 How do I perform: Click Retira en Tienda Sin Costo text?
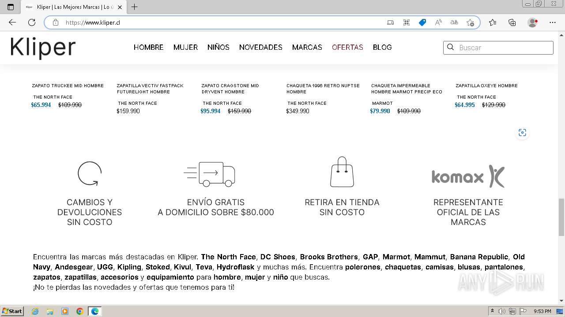click(342, 207)
